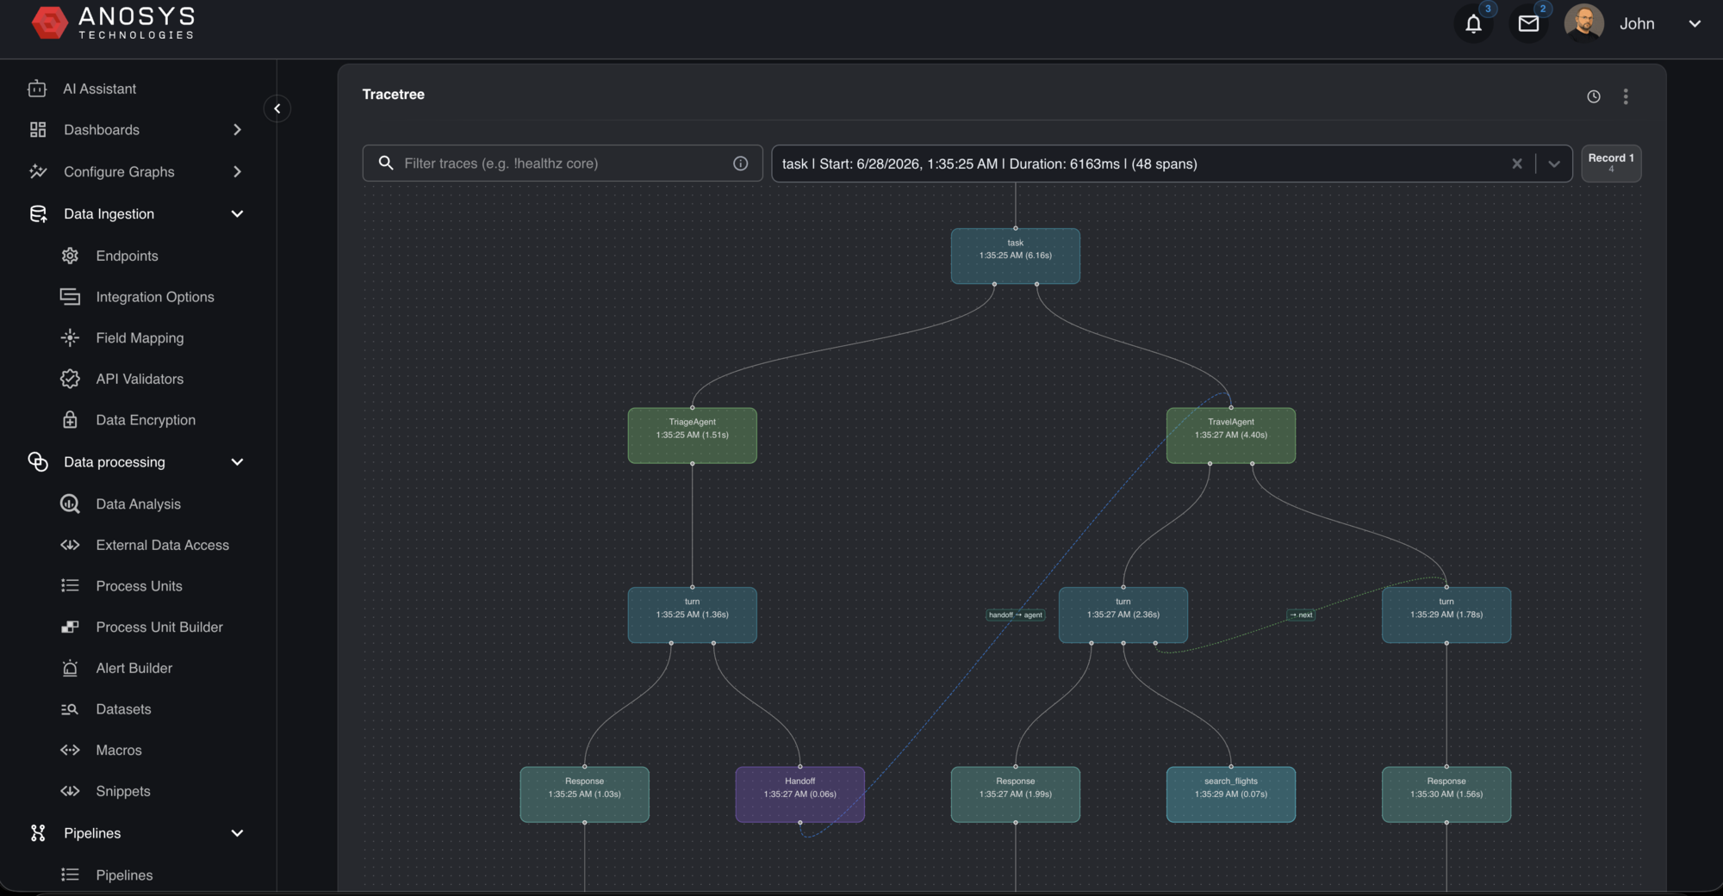Click the Process Units list icon
Viewport: 1723px width, 896px height.
pyautogui.click(x=71, y=586)
